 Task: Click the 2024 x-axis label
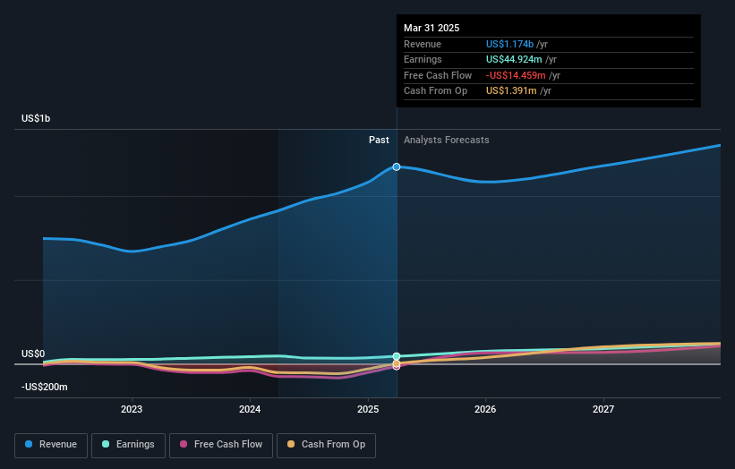[x=250, y=410]
